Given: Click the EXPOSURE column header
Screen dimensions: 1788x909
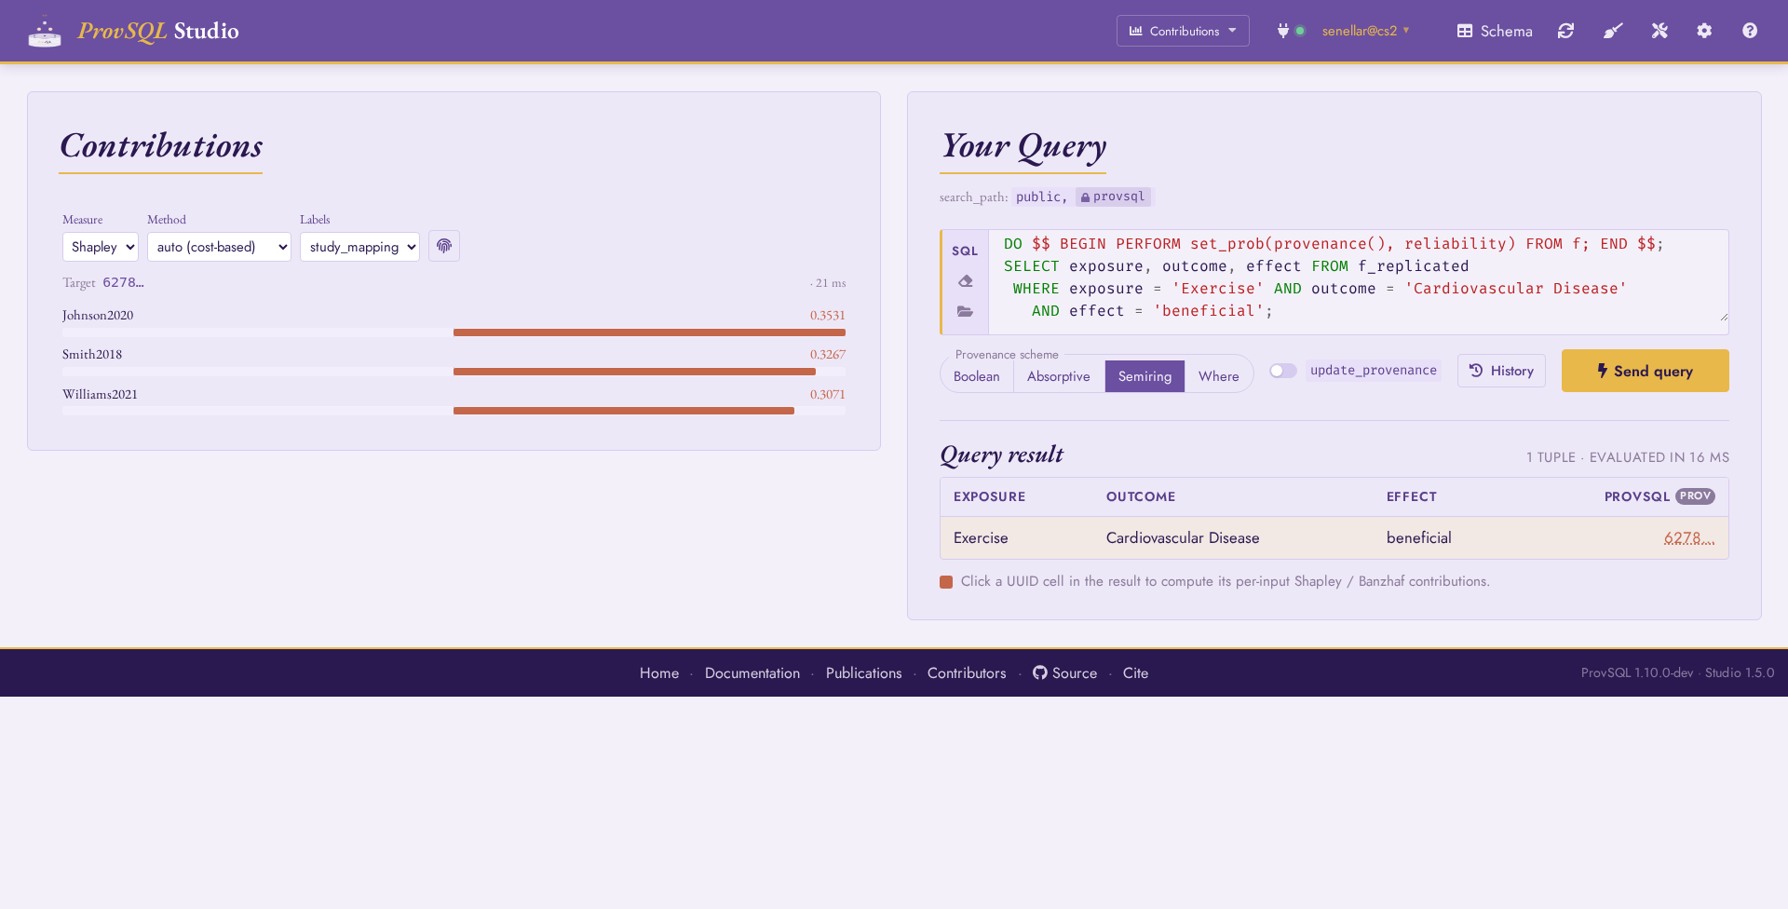Looking at the screenshot, I should [989, 496].
